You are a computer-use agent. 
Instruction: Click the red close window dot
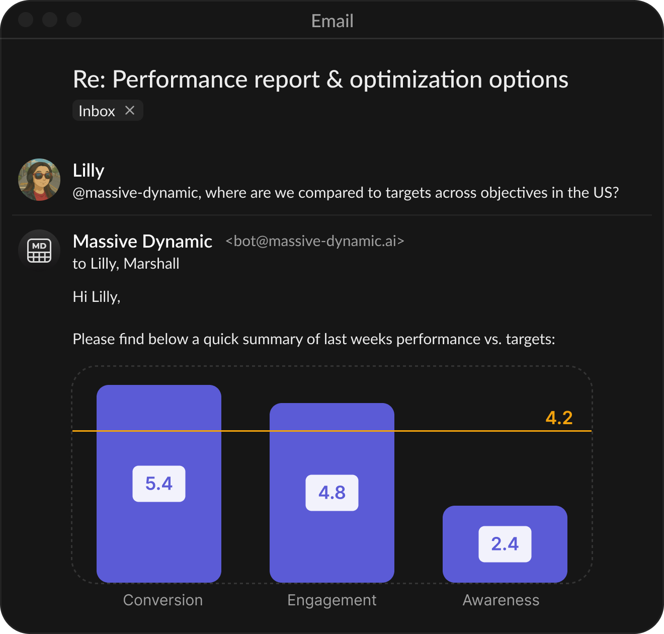(26, 20)
